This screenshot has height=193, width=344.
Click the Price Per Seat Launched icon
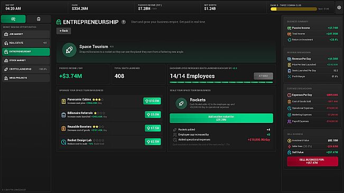tap(289, 65)
